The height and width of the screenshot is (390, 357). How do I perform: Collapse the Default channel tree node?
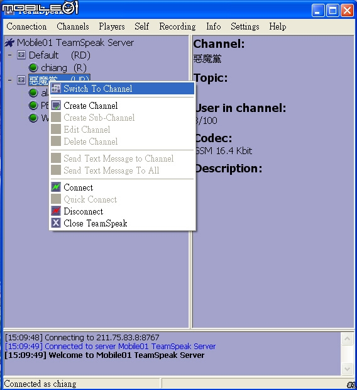tap(9, 55)
